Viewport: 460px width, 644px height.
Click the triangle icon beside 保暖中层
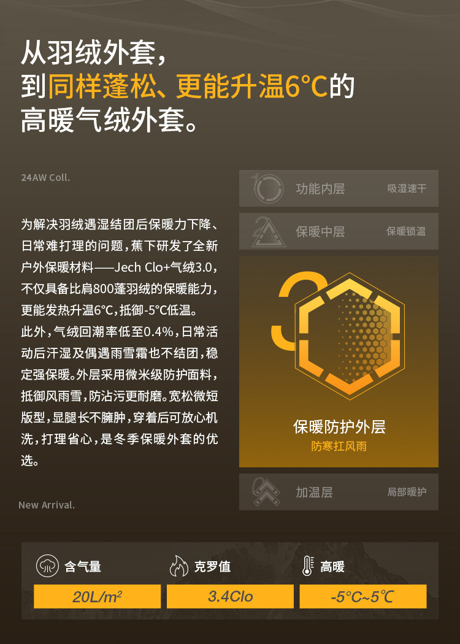pos(269,232)
